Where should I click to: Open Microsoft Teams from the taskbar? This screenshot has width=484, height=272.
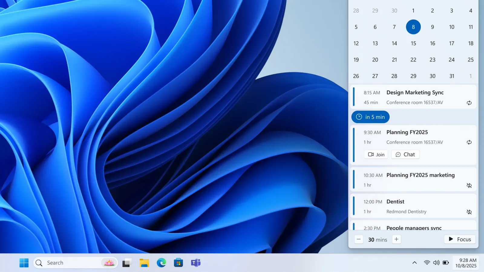[x=195, y=263]
